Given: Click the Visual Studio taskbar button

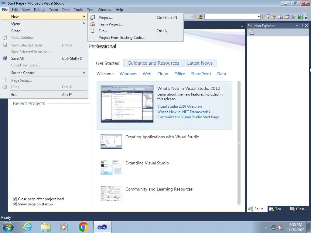Looking at the screenshot, I should point(102,227).
